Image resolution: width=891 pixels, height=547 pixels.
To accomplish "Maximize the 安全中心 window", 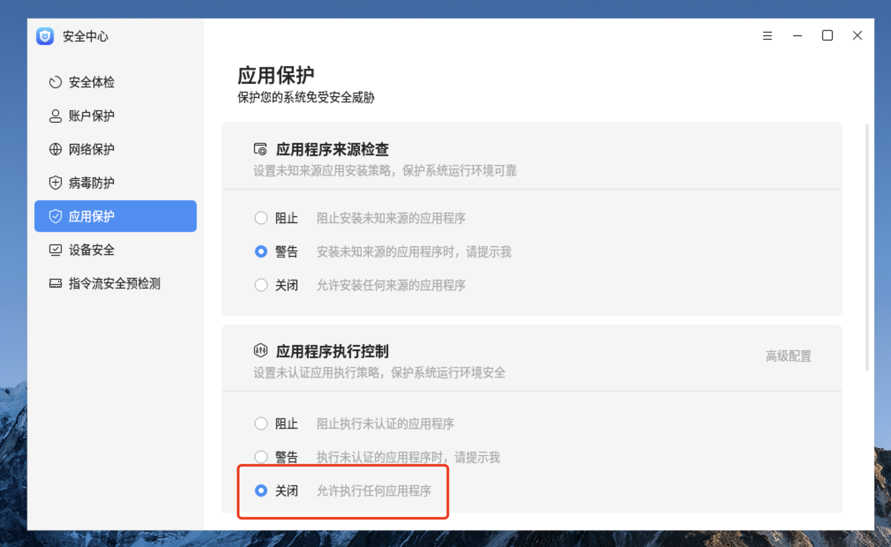I will click(827, 36).
